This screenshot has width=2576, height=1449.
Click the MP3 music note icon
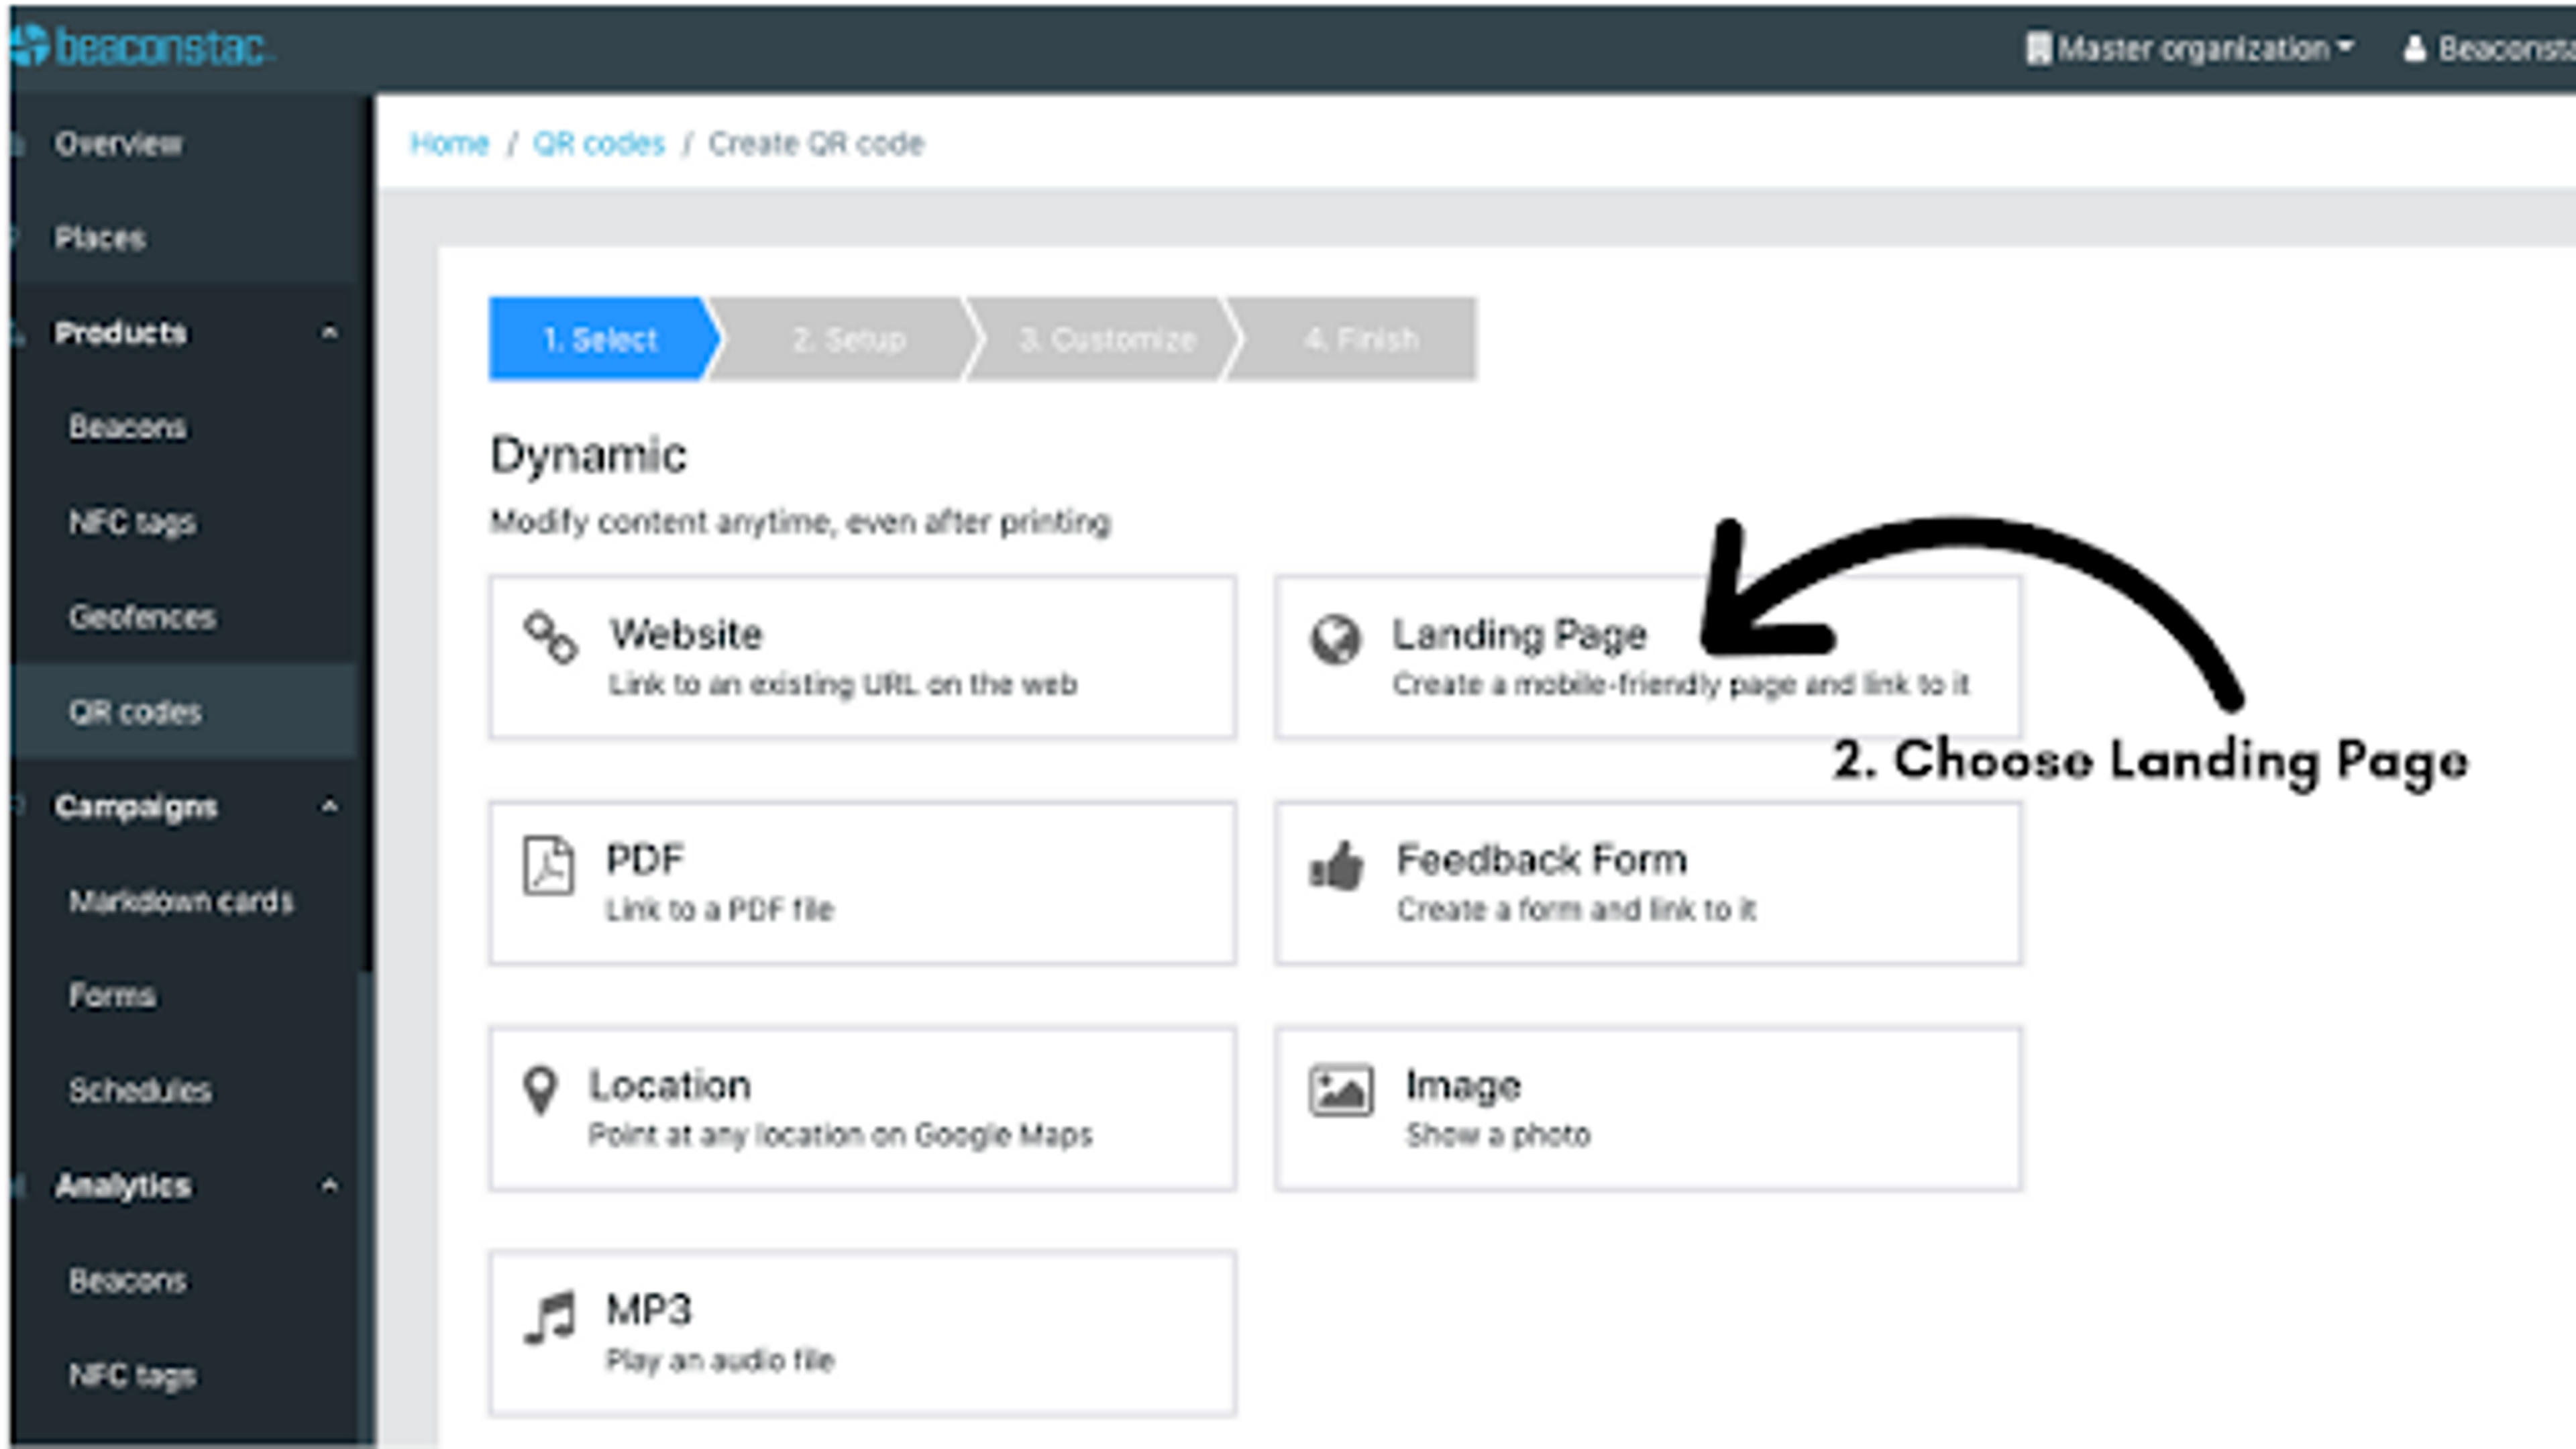point(550,1317)
